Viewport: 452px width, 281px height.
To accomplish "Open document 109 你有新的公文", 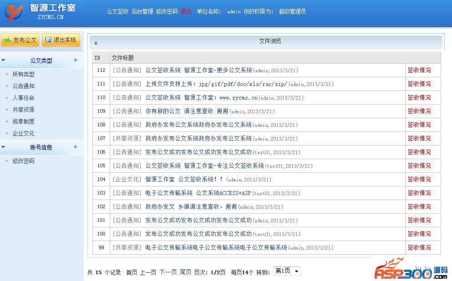I will point(187,111).
